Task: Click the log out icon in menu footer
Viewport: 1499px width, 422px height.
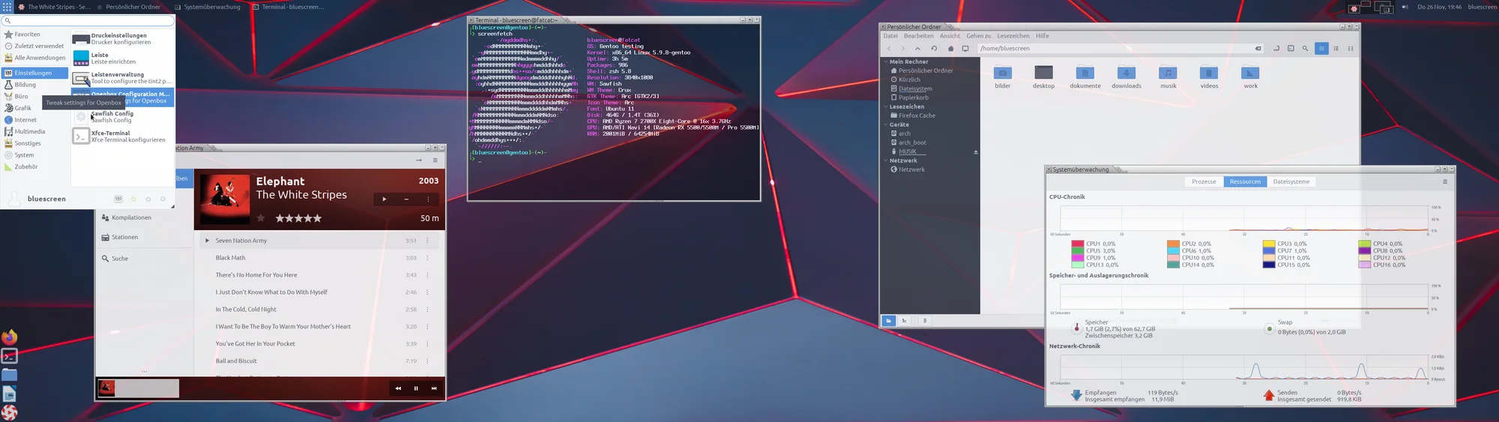Action: 163,199
